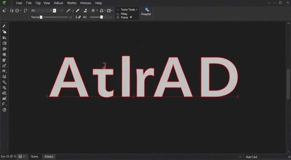Click the clock-shaped circle icon in top toolbar
The width and height of the screenshot is (291, 160).
pyautogui.click(x=17, y=10)
